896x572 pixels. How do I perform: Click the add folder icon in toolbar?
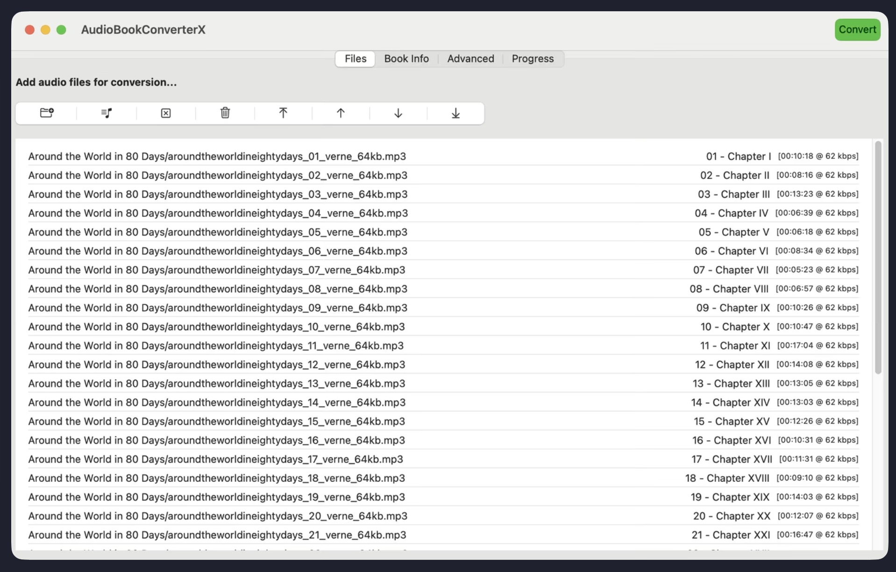click(x=47, y=113)
